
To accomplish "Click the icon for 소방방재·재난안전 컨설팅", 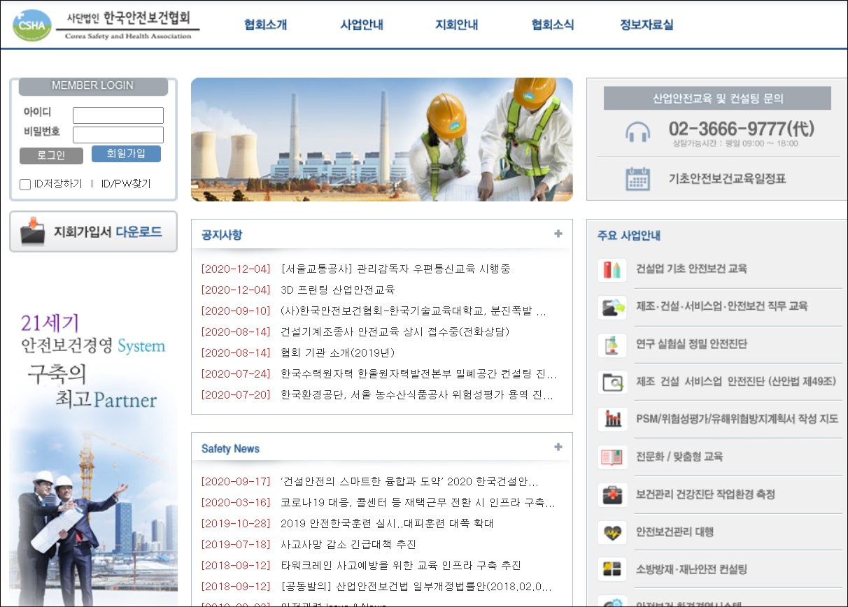I will tap(612, 570).
